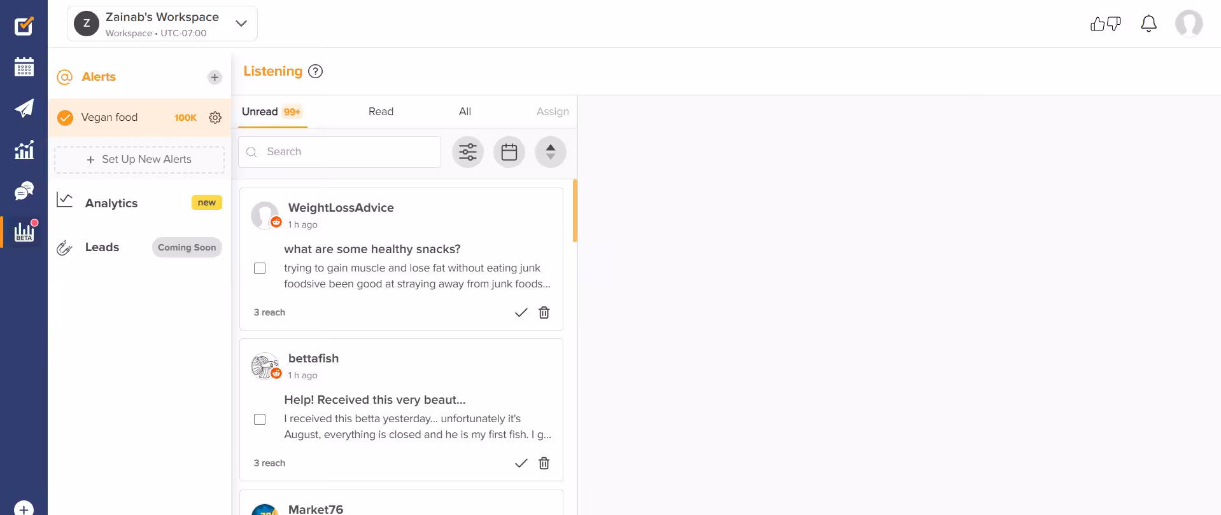The height and width of the screenshot is (515, 1221).
Task: Open post 'what are some healthy snacks?'
Action: pyautogui.click(x=372, y=249)
